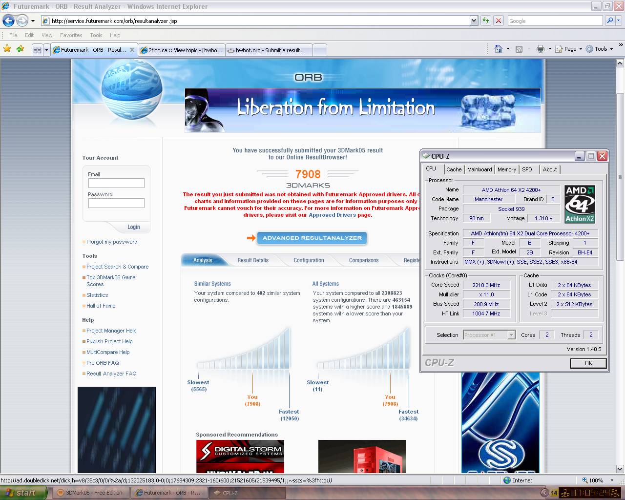
Task: Click the Print icon
Action: tap(540, 49)
